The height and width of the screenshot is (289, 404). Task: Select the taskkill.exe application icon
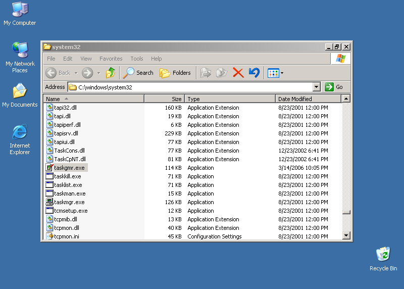click(x=49, y=176)
